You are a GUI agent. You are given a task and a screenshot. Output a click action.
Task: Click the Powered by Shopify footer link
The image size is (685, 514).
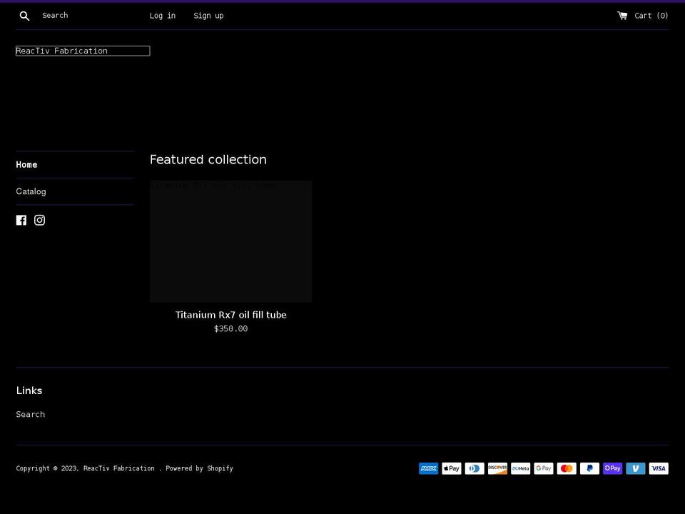pos(199,468)
